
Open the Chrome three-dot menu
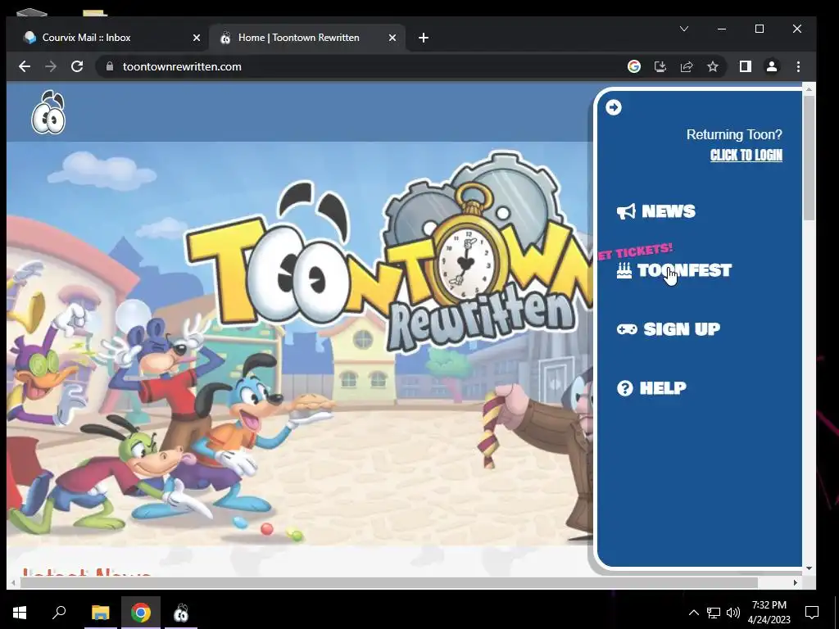[x=798, y=66]
